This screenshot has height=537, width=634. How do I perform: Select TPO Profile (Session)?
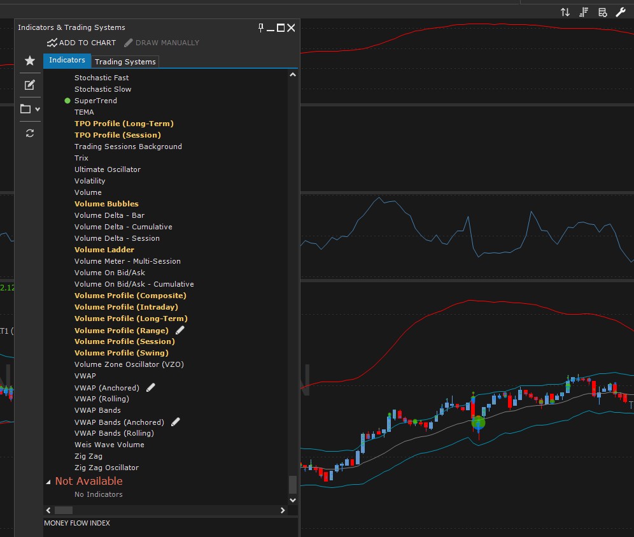[117, 135]
